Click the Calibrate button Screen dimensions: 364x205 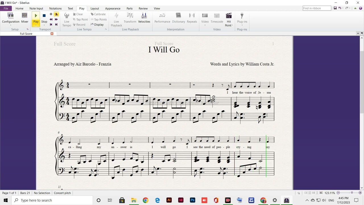click(x=98, y=14)
